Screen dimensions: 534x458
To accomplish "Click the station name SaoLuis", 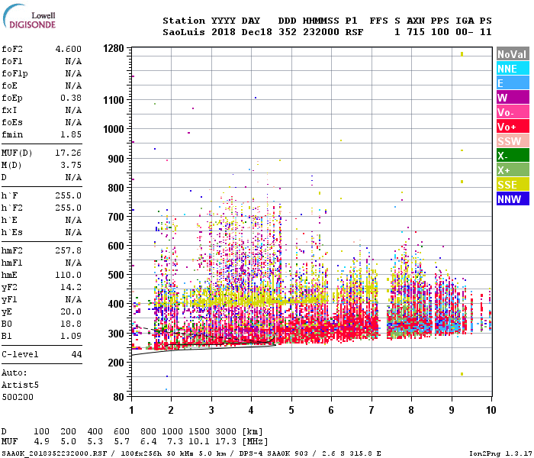I will 184,32.
